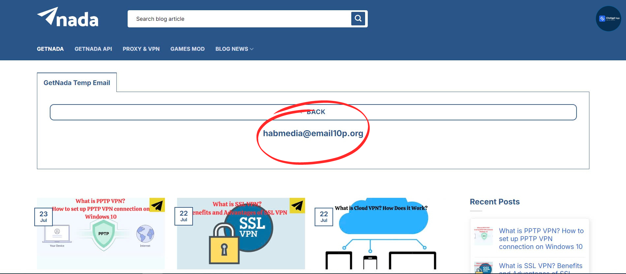
Task: Click the search magnifier button
Action: click(358, 18)
